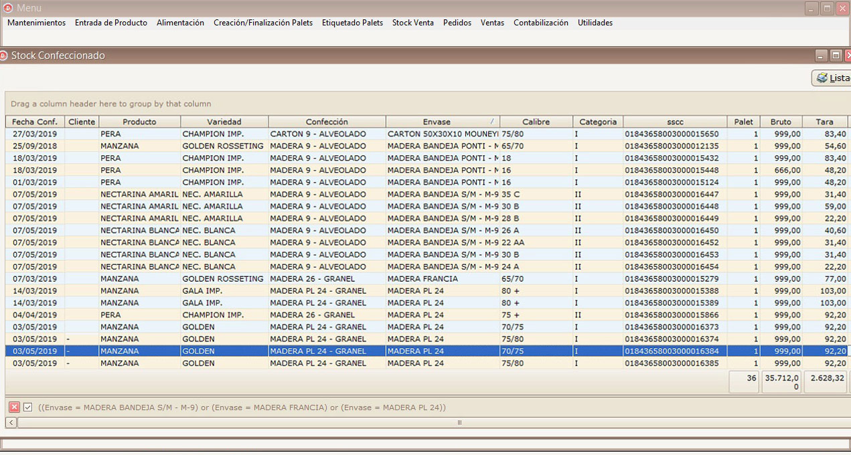Sort by the Tara column header
The image size is (851, 455).
pyautogui.click(x=824, y=122)
